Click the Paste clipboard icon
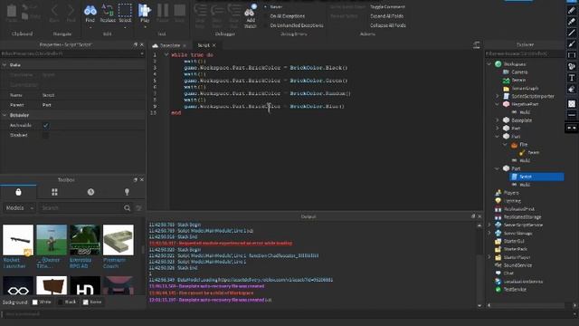The width and height of the screenshot is (579, 326). (x=12, y=14)
